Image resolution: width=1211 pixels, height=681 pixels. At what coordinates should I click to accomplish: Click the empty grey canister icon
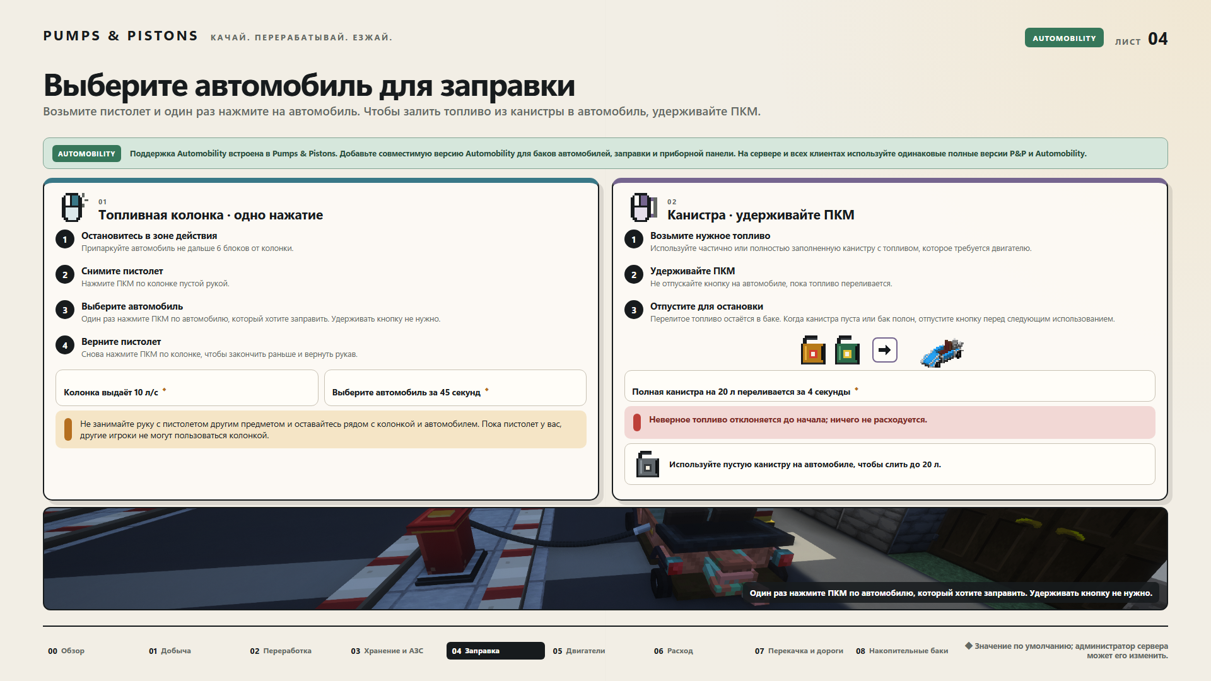pyautogui.click(x=647, y=464)
